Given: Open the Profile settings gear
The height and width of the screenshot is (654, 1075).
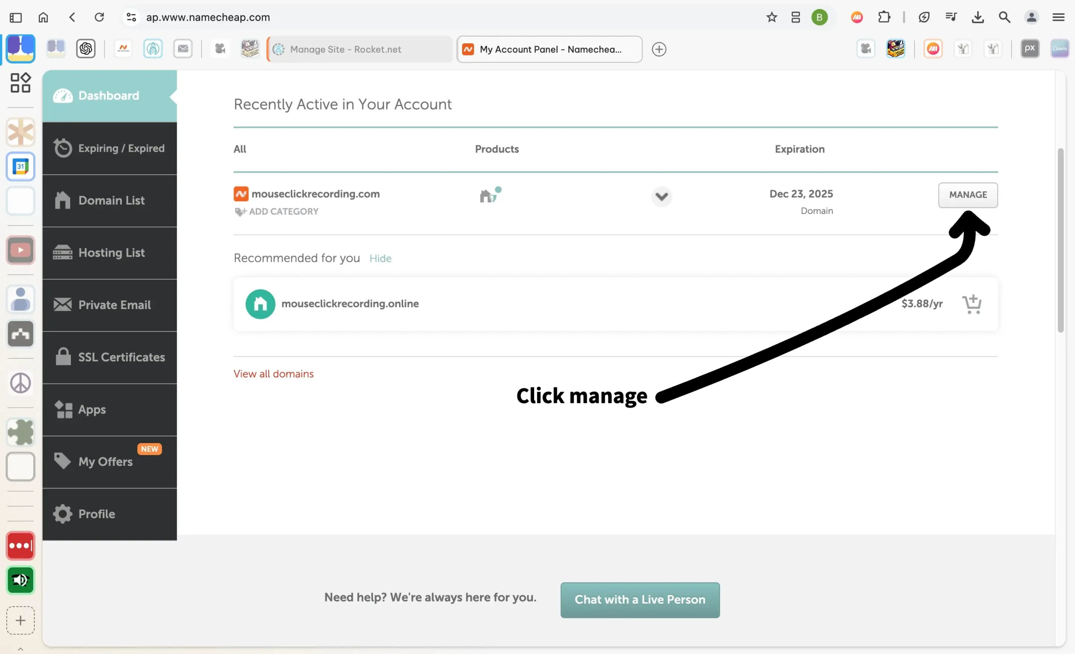Looking at the screenshot, I should click(x=63, y=514).
